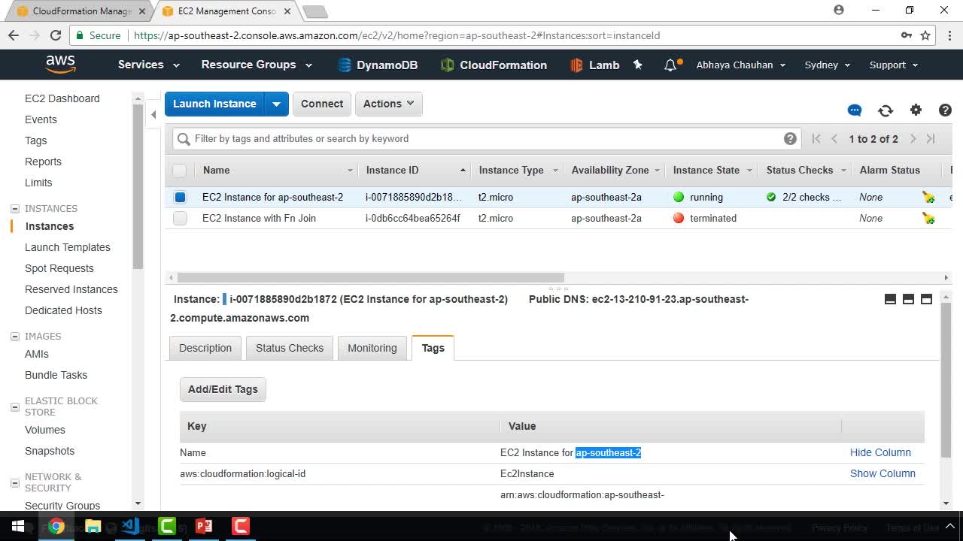Go to the next results page
The height and width of the screenshot is (541, 963).
point(913,139)
